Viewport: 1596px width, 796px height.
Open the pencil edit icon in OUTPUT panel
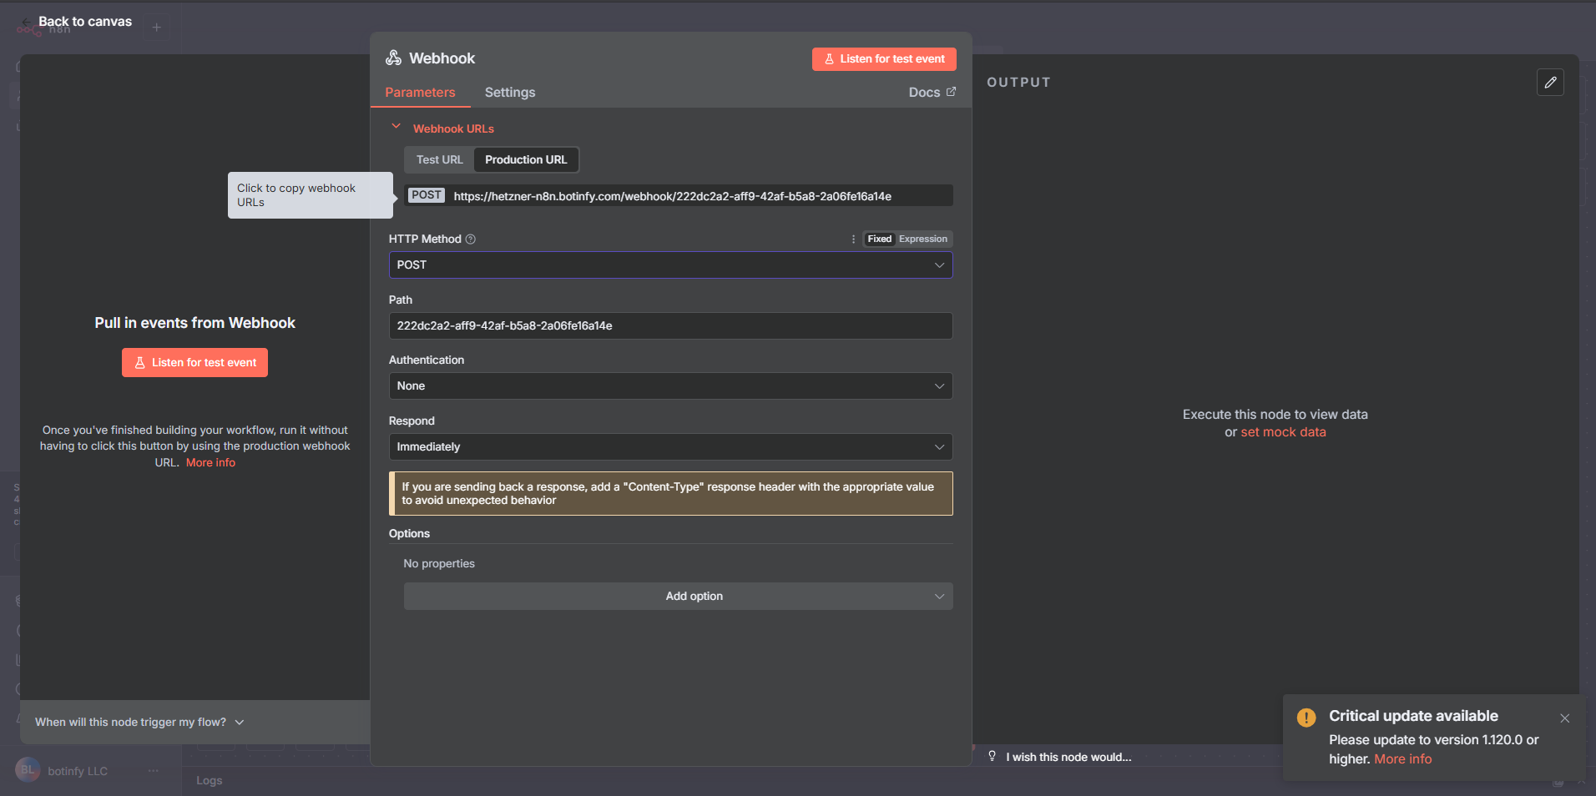click(x=1550, y=82)
